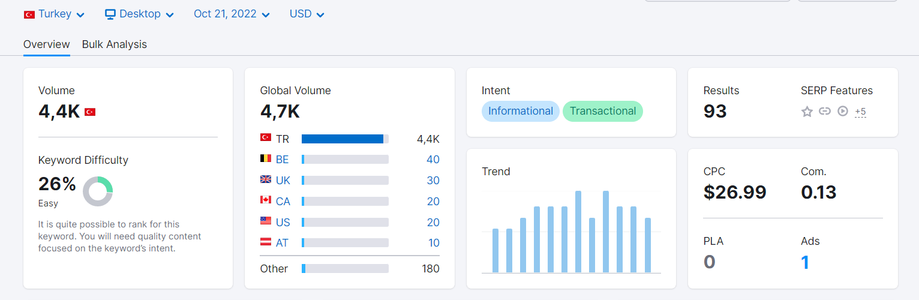The width and height of the screenshot is (919, 300).
Task: Open the BE country link
Action: [283, 160]
